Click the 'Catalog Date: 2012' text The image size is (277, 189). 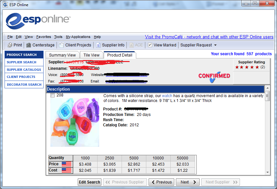[x=121, y=125]
